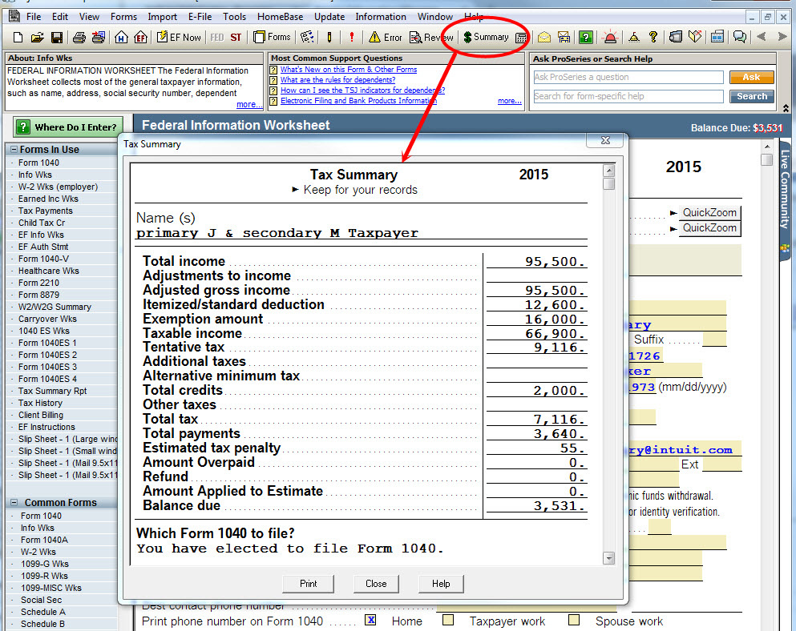Click the blue calendar toolbar icon
The width and height of the screenshot is (796, 631).
point(717,37)
